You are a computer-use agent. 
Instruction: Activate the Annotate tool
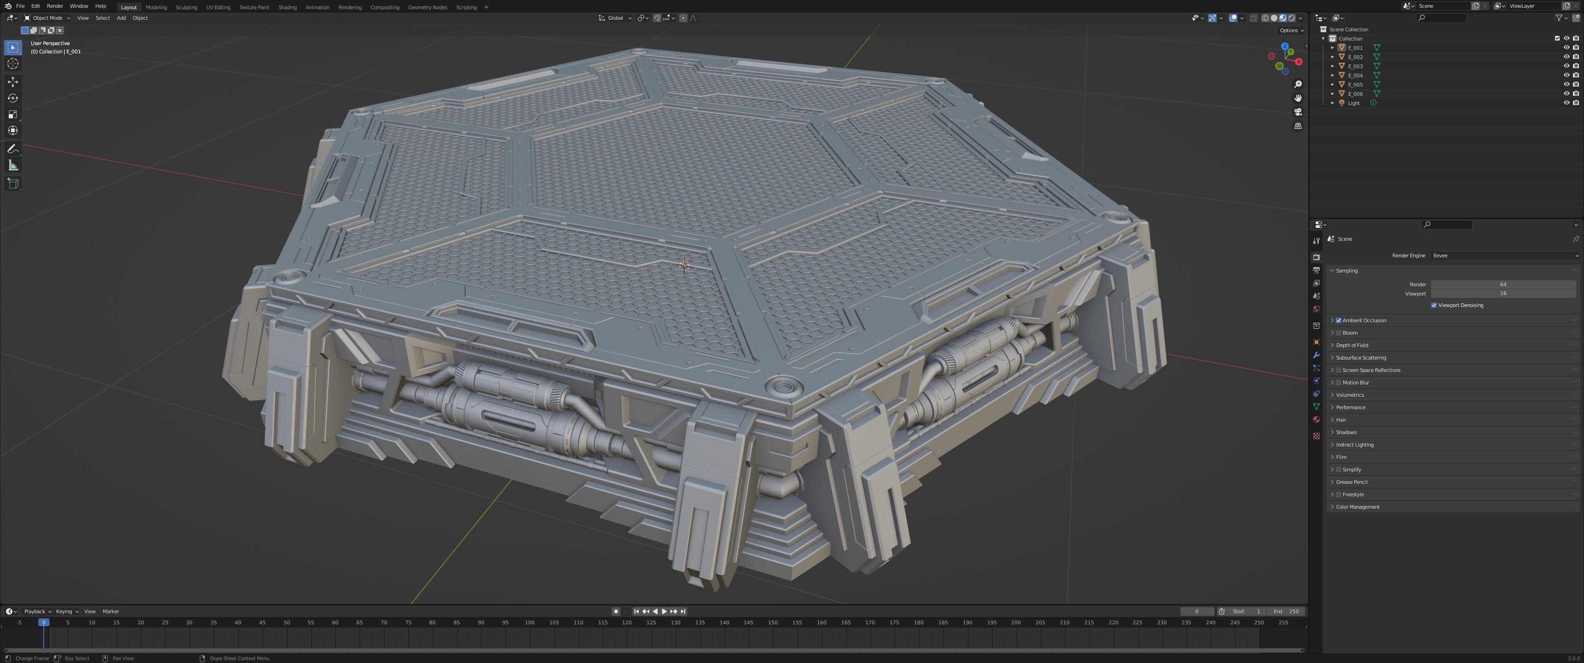coord(13,149)
